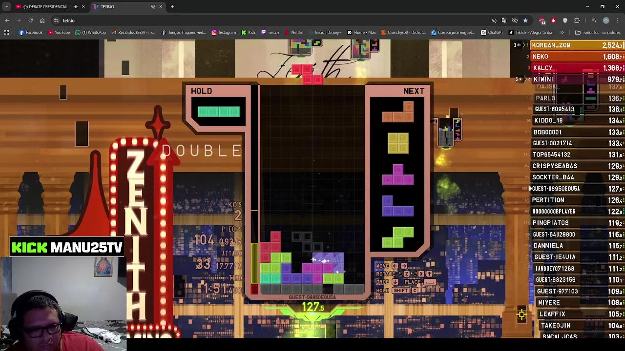This screenshot has height=351, width=625.
Task: Open the browser profile avatar
Action: [x=606, y=20]
